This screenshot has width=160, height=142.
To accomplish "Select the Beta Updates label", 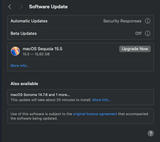I will tap(24, 34).
